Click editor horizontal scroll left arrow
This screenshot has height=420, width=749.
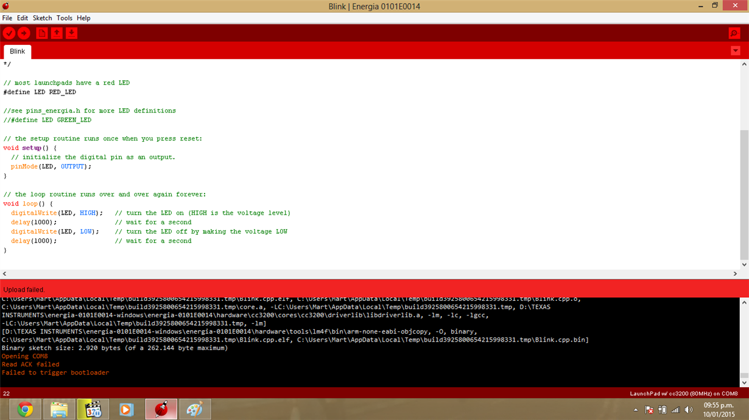[x=5, y=274]
